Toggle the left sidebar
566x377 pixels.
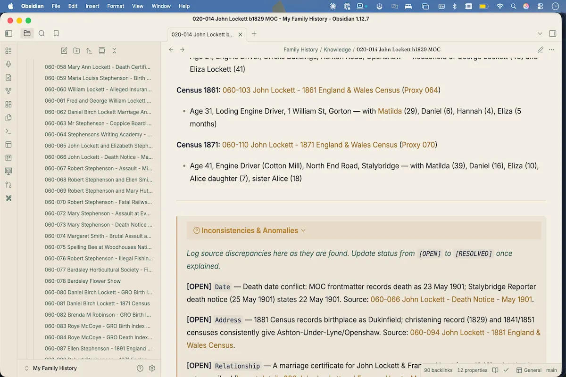(8, 33)
